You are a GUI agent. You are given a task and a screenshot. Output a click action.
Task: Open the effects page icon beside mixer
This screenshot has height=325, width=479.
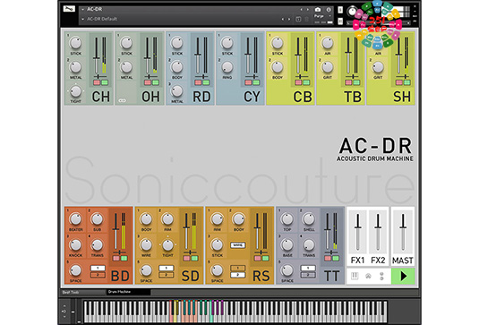click(368, 276)
